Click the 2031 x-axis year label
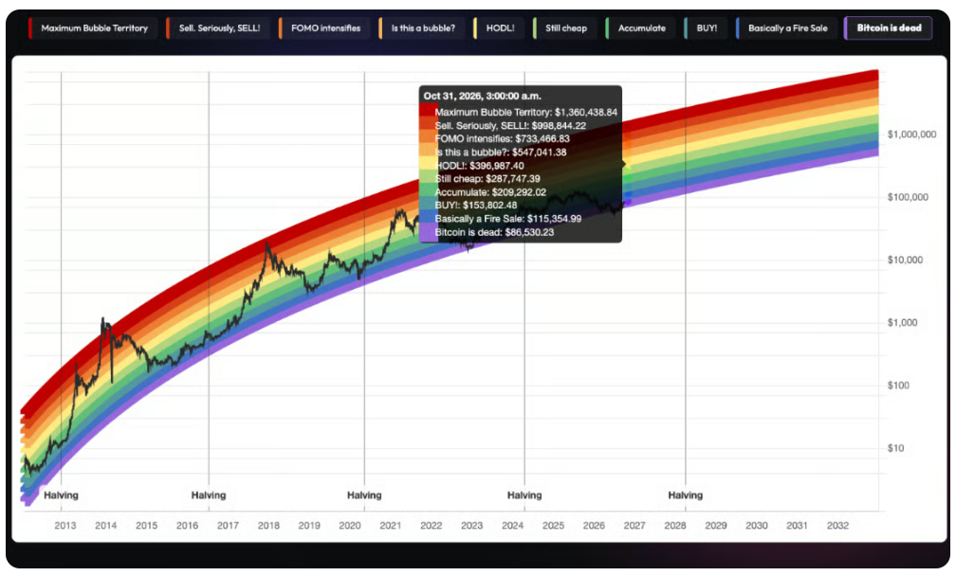Viewport: 956px width, 576px height. click(797, 525)
